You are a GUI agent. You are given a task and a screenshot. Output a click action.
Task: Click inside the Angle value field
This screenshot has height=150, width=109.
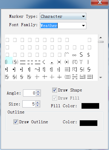(30, 93)
